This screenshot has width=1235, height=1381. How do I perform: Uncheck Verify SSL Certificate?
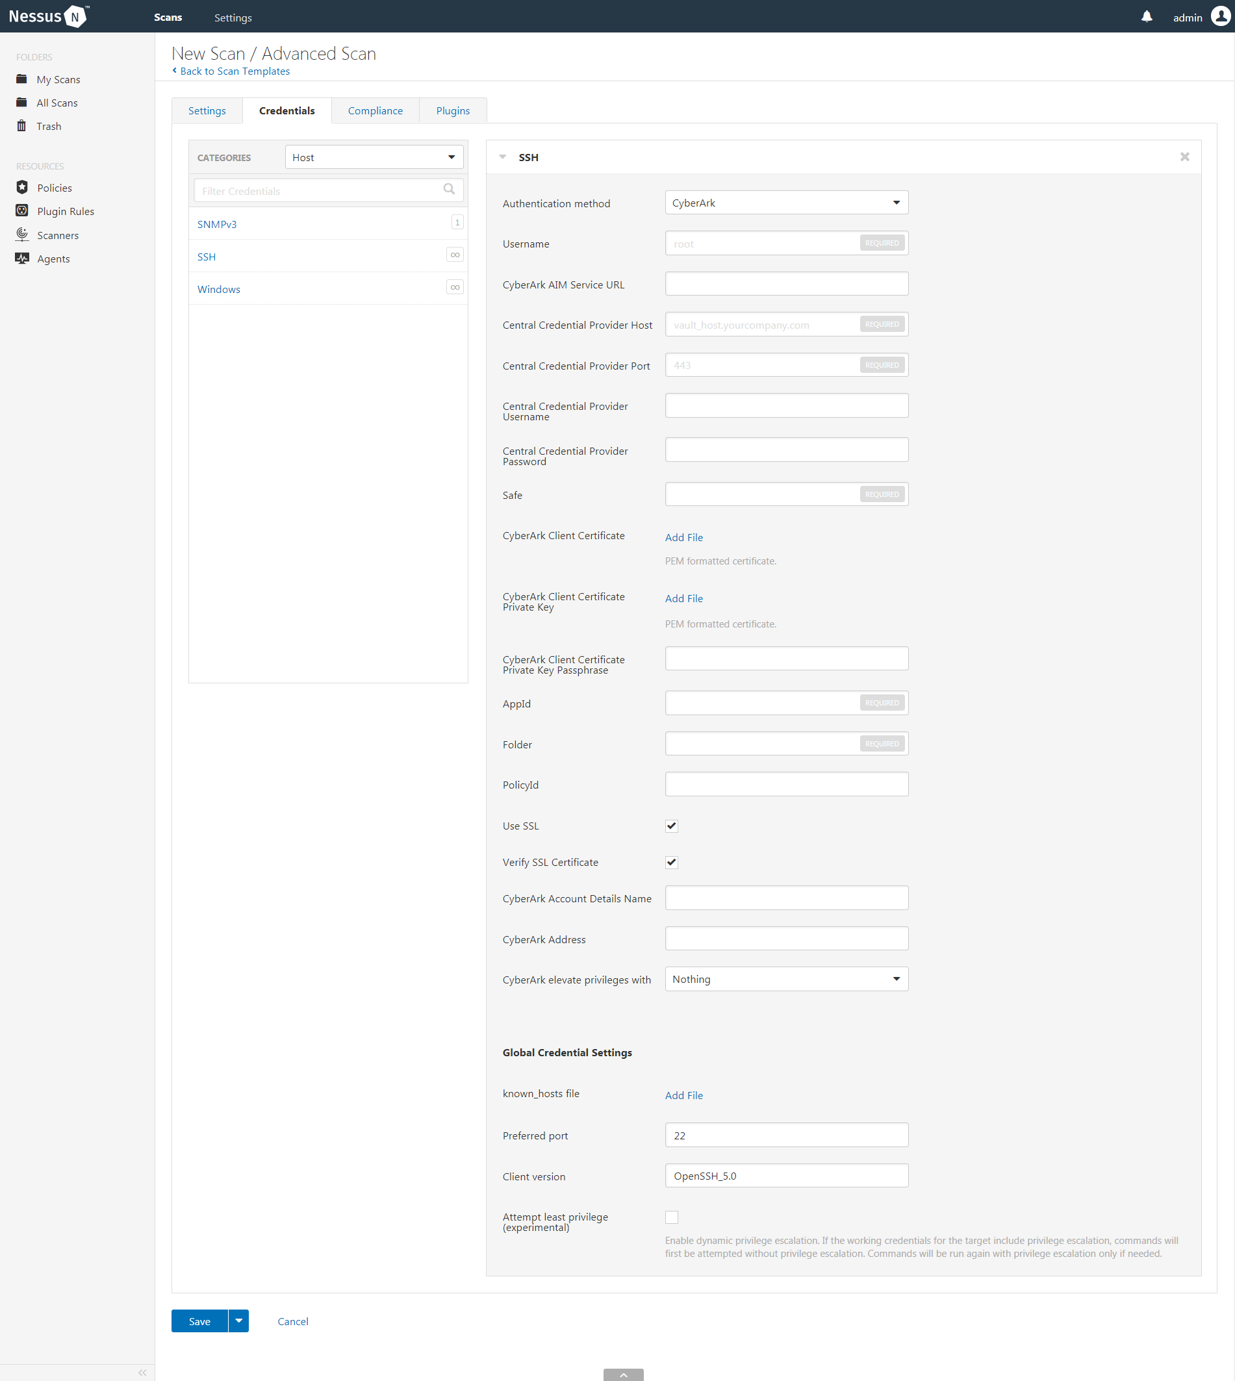pos(671,862)
